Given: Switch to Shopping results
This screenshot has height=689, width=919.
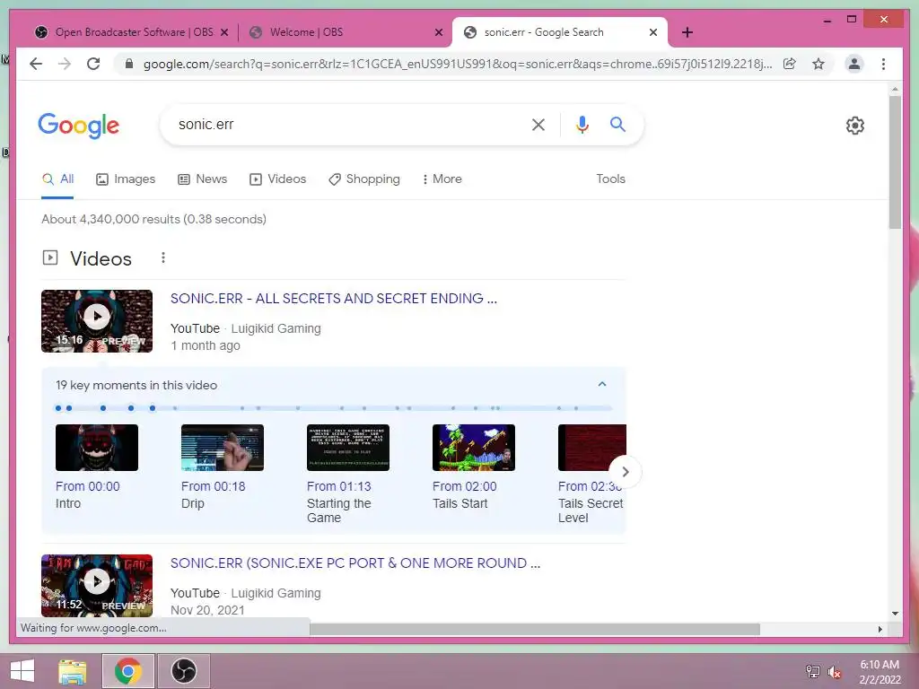Looking at the screenshot, I should pyautogui.click(x=364, y=179).
